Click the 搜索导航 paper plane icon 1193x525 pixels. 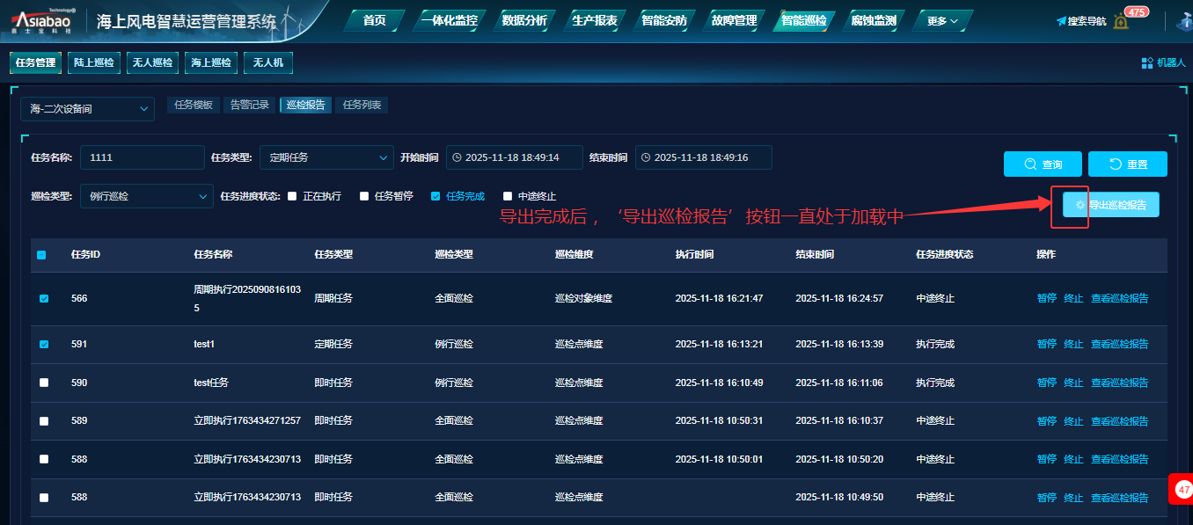coord(1061,21)
